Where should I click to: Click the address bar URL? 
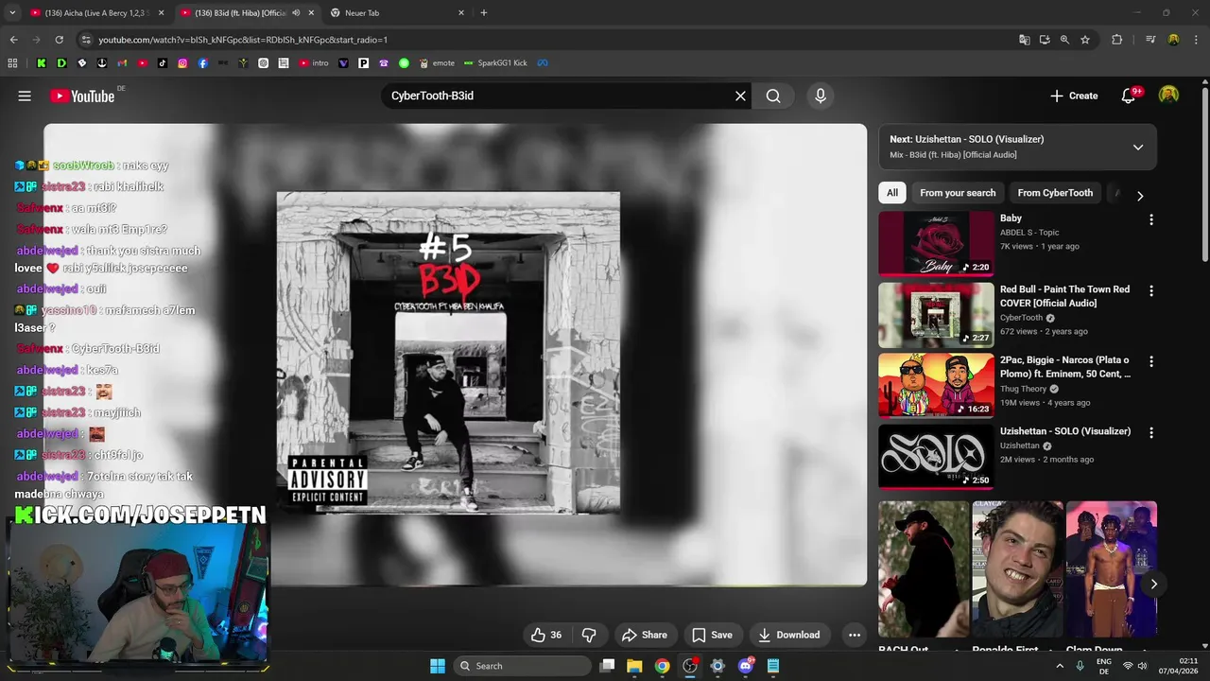243,40
